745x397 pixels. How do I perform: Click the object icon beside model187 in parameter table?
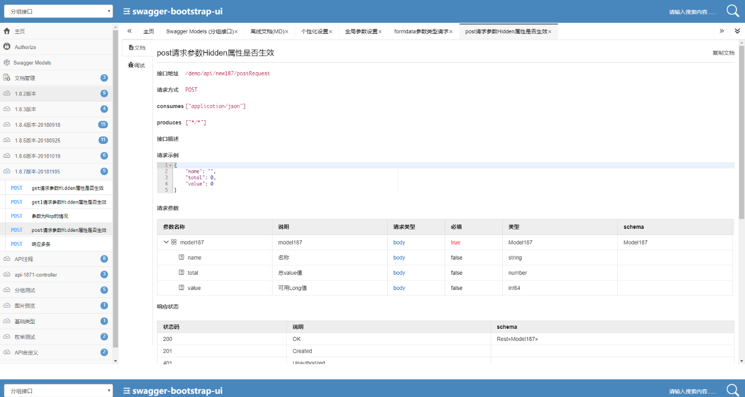[174, 242]
